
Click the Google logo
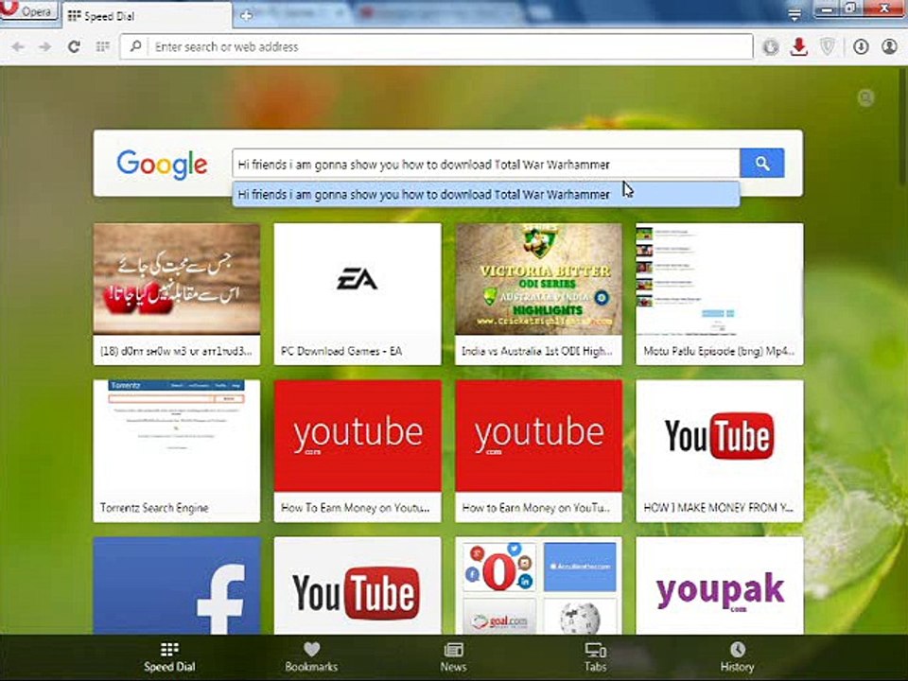click(x=162, y=164)
